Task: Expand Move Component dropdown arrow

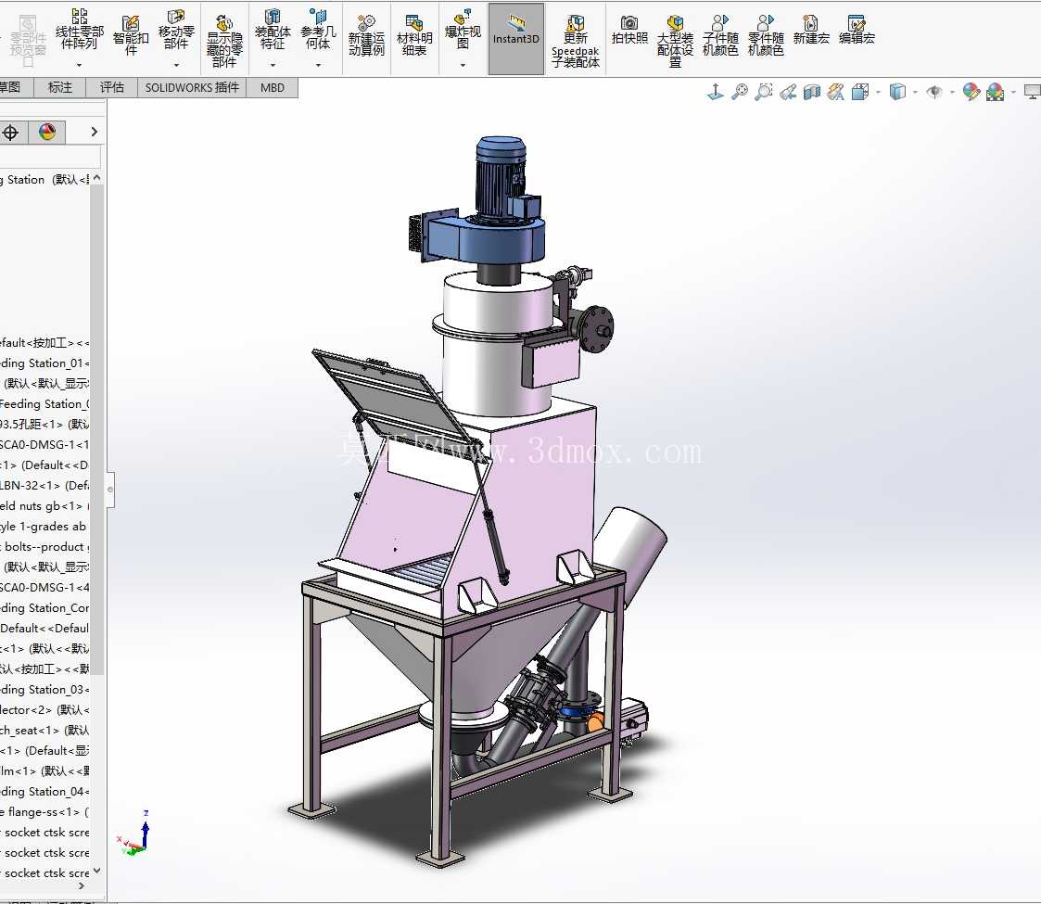Action: click(x=176, y=65)
